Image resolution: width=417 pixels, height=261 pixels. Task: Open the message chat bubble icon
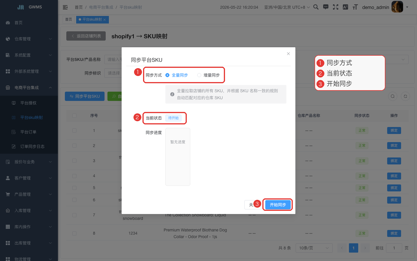click(x=326, y=7)
